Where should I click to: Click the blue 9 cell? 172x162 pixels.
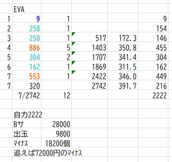[27, 19]
